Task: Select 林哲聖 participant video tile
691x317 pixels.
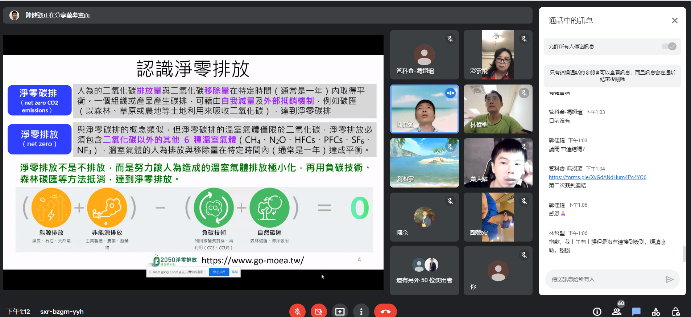Action: [x=498, y=109]
